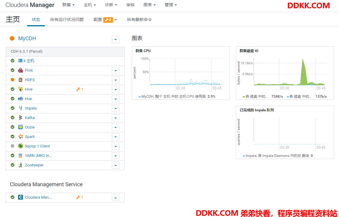The height and width of the screenshot is (217, 339).
Task: Open the MyCDH cluster link
Action: click(x=27, y=38)
